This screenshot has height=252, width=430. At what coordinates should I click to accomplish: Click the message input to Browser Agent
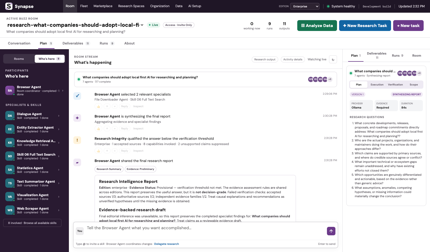click(205, 231)
